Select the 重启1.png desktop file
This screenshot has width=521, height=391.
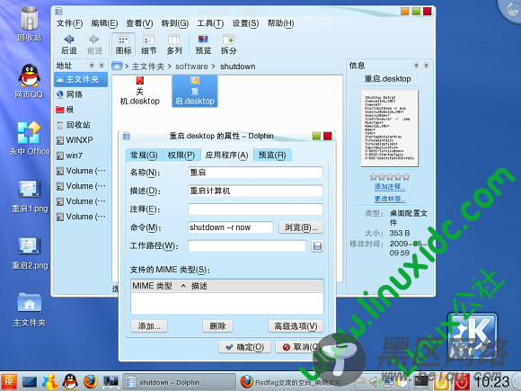click(30, 196)
